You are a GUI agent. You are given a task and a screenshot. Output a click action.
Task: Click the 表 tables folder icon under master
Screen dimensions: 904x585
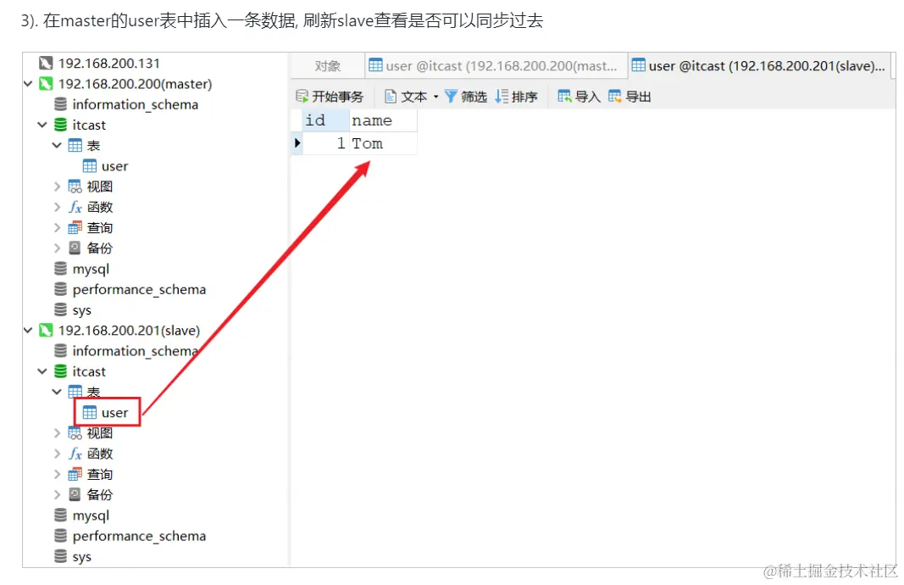75,145
